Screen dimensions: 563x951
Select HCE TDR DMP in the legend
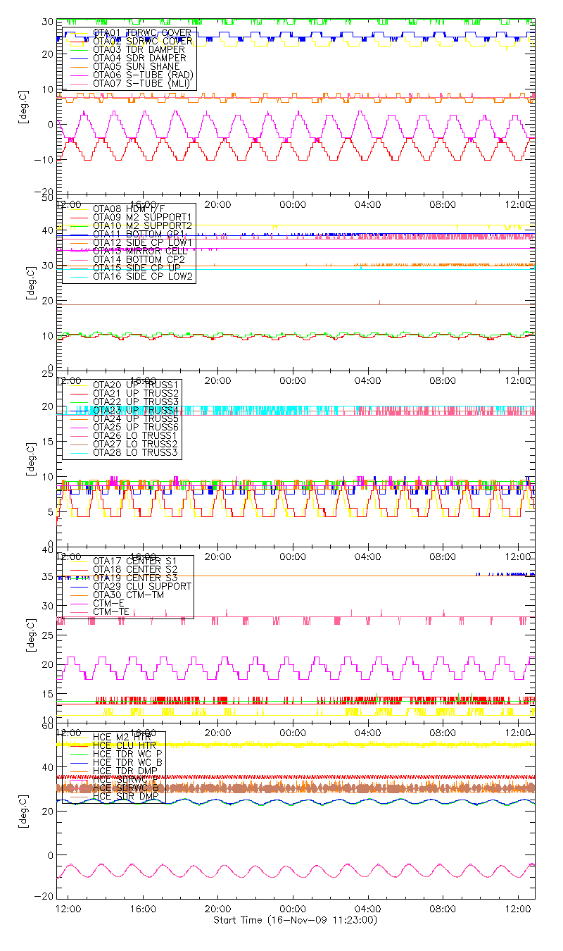tap(127, 771)
